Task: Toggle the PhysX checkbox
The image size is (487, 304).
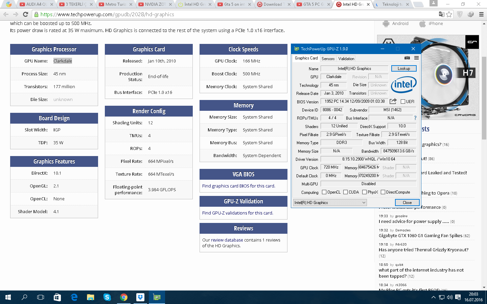Action: 364,192
